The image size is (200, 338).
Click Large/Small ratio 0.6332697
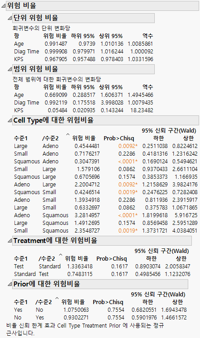click(87, 208)
